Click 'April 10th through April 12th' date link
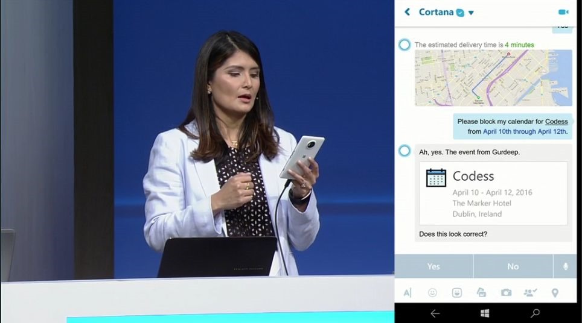 pos(525,131)
